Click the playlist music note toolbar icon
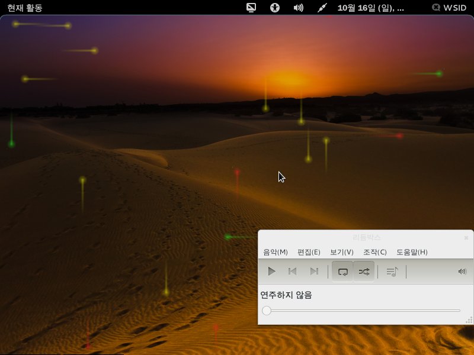The width and height of the screenshot is (474, 355). (392, 272)
